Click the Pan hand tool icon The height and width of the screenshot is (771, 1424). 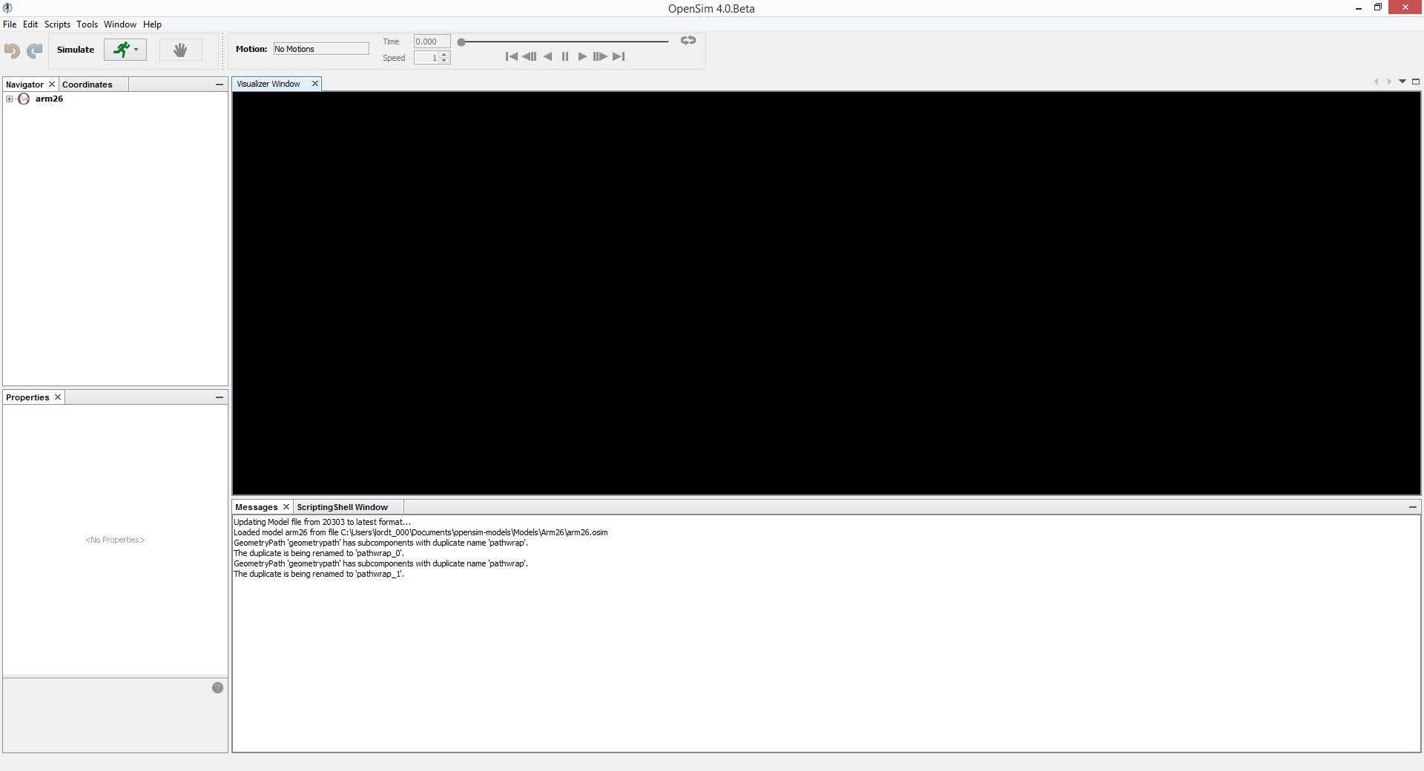180,50
